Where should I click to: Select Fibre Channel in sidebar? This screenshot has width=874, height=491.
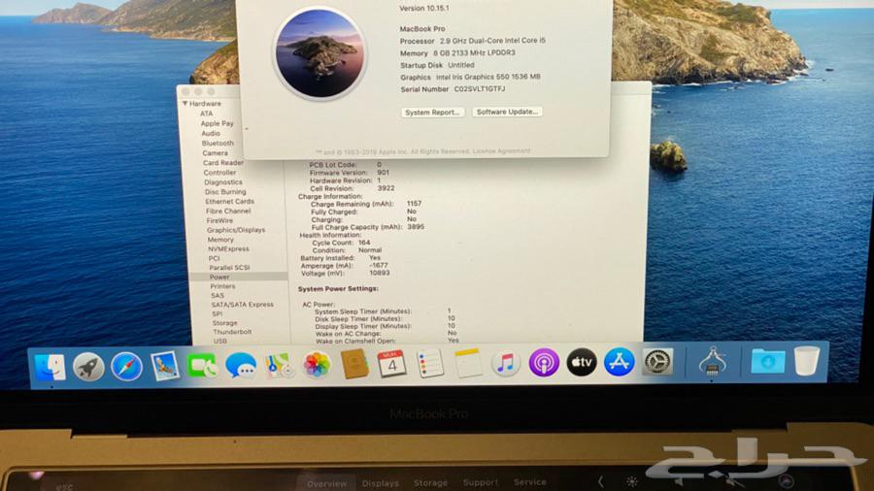click(x=228, y=211)
